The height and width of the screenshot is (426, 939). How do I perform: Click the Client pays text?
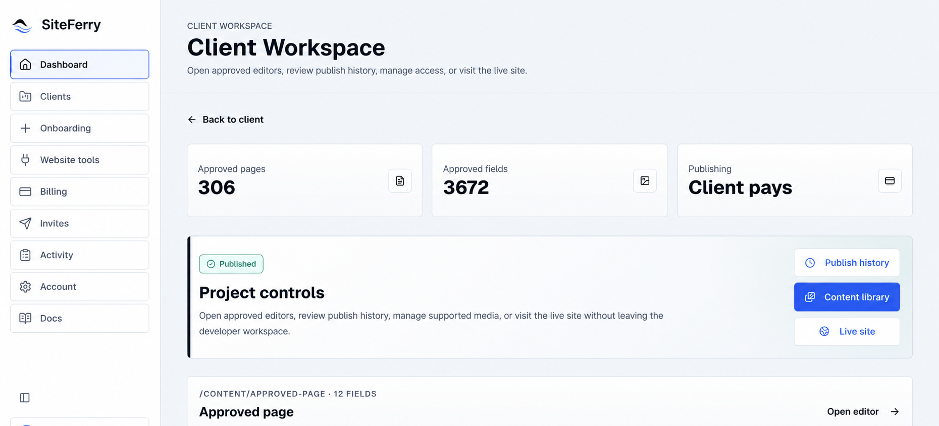[740, 188]
